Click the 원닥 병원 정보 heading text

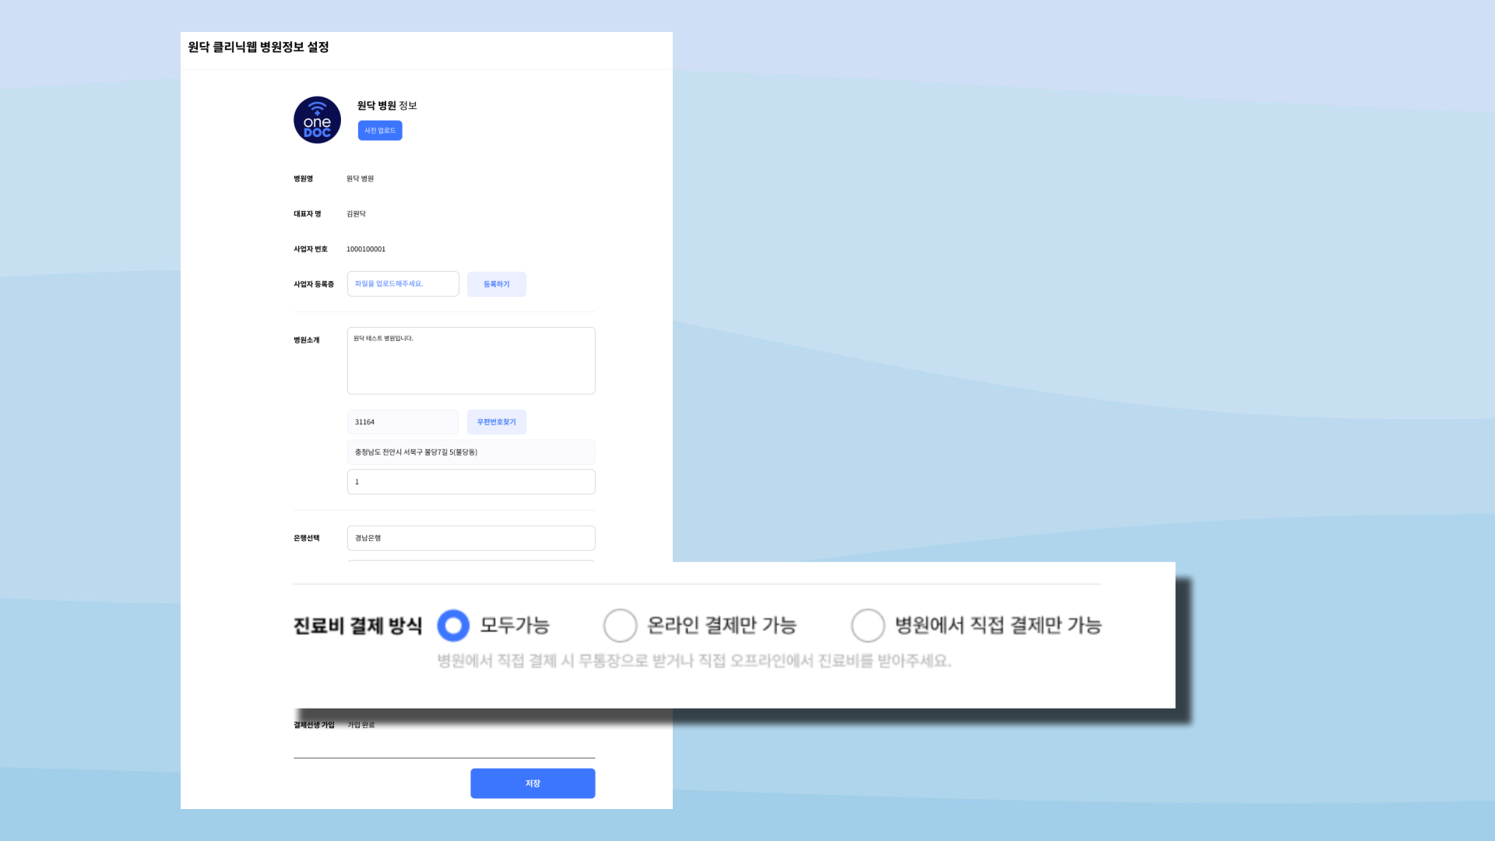click(387, 106)
